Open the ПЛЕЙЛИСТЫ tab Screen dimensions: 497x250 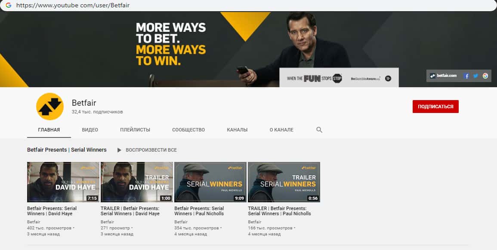click(x=135, y=130)
